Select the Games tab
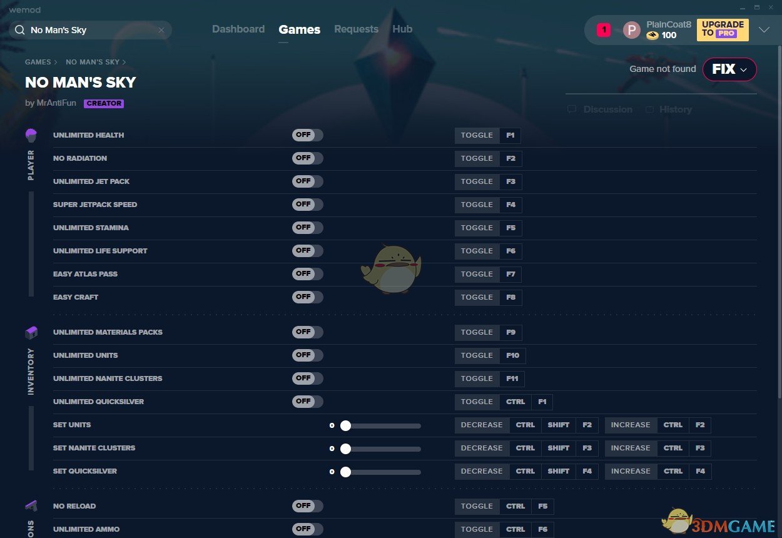 (x=300, y=29)
